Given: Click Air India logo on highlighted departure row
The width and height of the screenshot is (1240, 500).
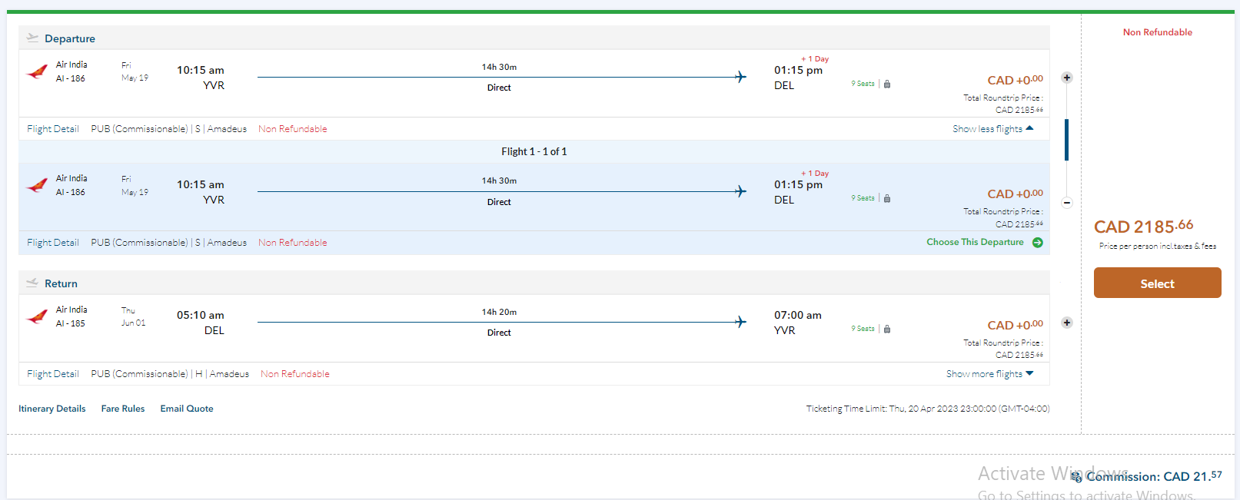Looking at the screenshot, I should click(x=37, y=185).
